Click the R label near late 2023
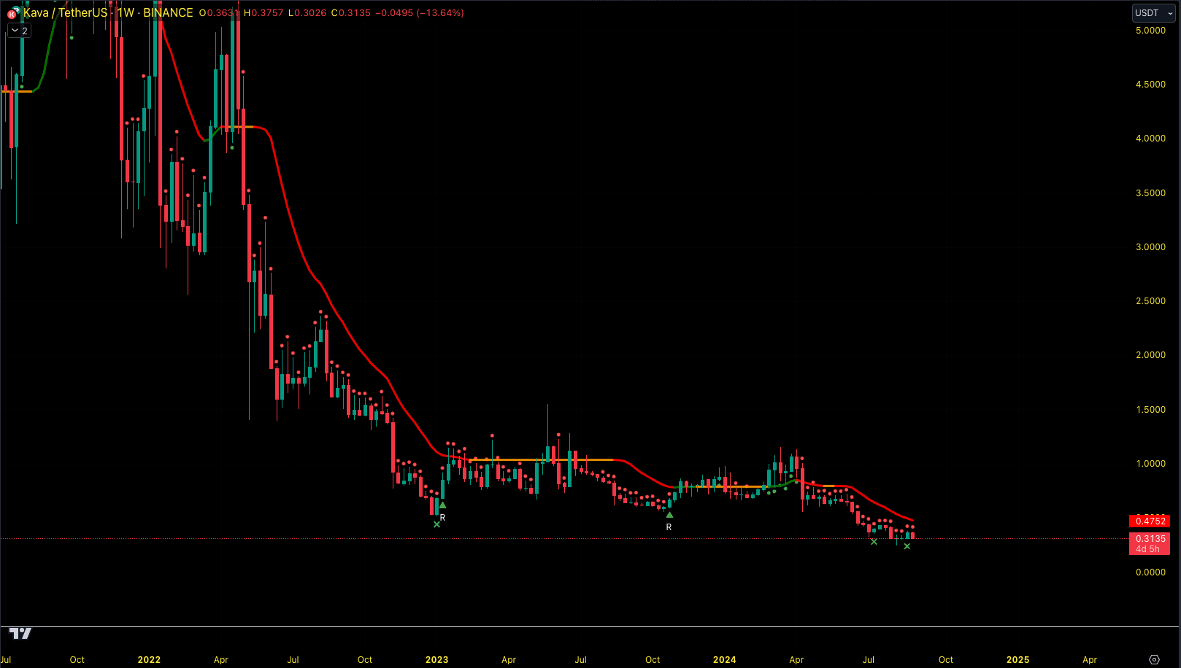This screenshot has height=668, width=1181. point(669,527)
